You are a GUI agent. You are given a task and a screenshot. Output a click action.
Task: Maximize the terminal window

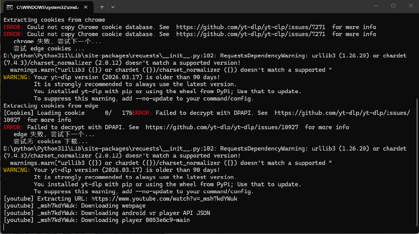pyautogui.click(x=393, y=5)
